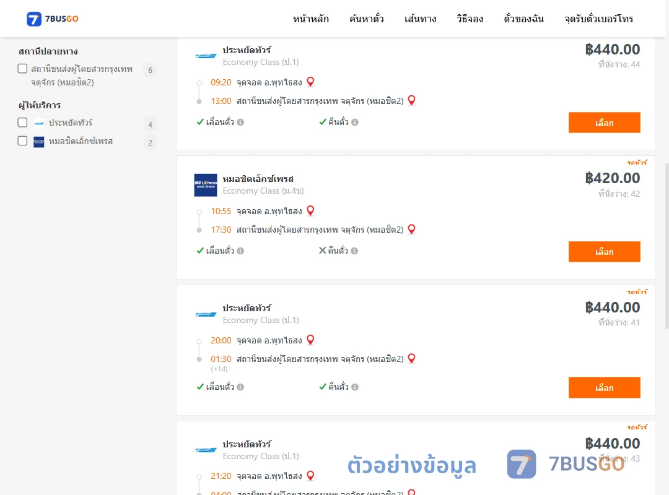The width and height of the screenshot is (669, 495).
Task: Click the page vertical scrollbar
Action: 667,245
